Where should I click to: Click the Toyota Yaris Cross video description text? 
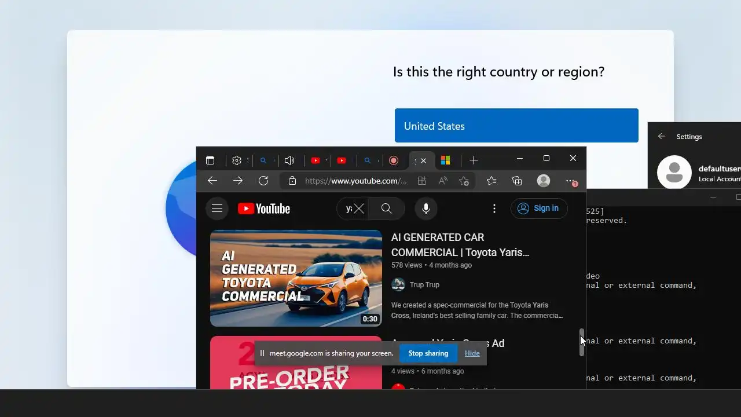[x=477, y=310]
